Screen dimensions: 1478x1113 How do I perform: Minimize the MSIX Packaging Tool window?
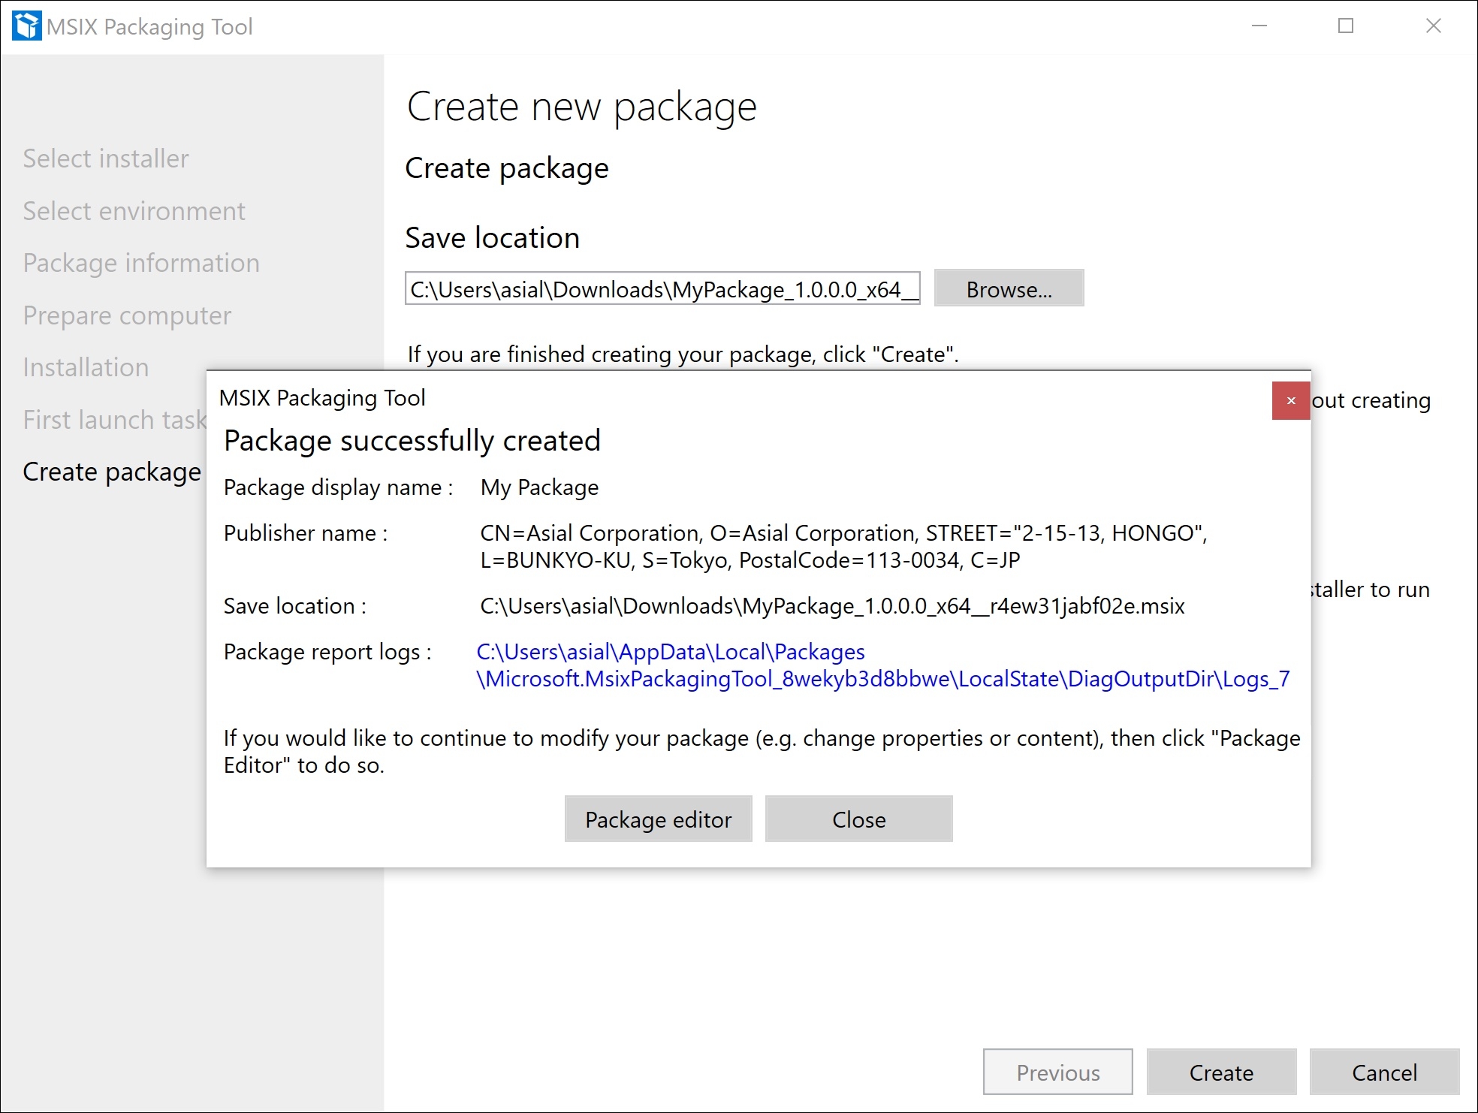point(1259,26)
